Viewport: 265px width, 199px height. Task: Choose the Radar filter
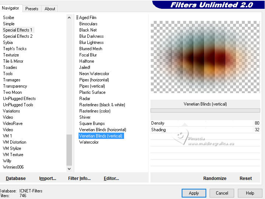click(85, 99)
